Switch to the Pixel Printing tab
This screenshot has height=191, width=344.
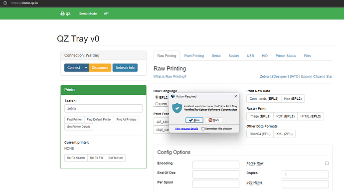(194, 56)
